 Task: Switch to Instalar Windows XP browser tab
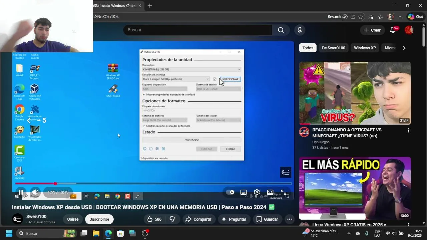pyautogui.click(x=115, y=6)
